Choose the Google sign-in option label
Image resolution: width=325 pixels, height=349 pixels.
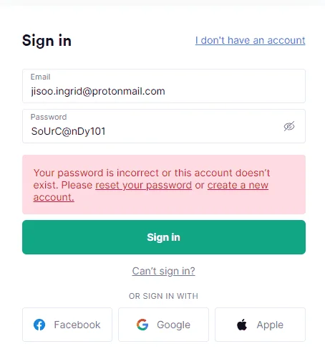coord(173,325)
